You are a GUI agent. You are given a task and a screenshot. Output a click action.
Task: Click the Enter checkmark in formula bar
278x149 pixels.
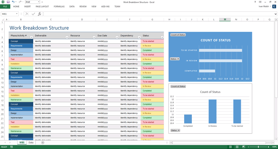pos(33,14)
